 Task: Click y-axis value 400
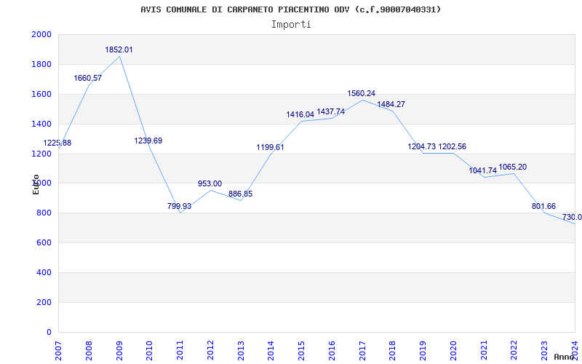(x=44, y=272)
